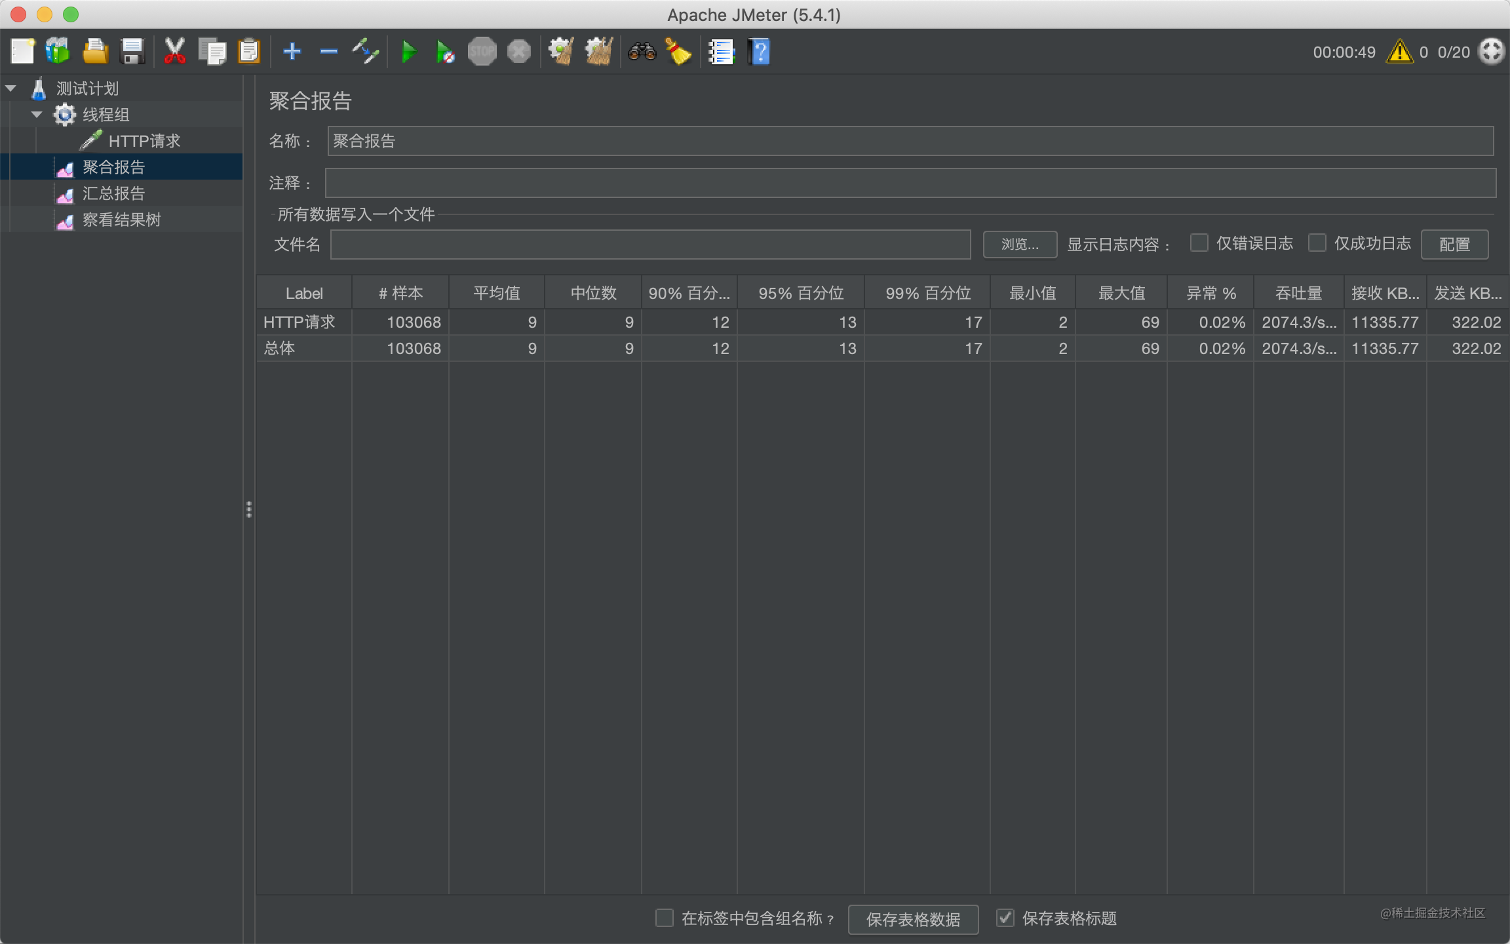
Task: Select HTTP请求 in the tree
Action: pos(144,141)
